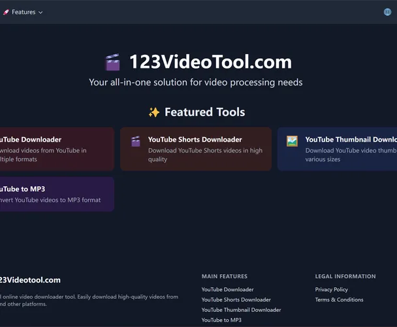This screenshot has height=327, width=397.
Task: Open the Features dropdown menu
Action: pyautogui.click(x=23, y=12)
